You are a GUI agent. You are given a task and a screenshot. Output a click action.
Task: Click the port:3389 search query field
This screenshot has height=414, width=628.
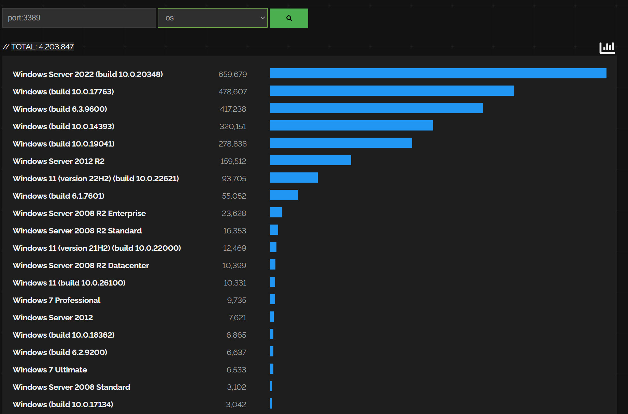79,18
